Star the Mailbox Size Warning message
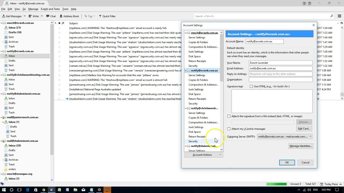 pos(59,75)
